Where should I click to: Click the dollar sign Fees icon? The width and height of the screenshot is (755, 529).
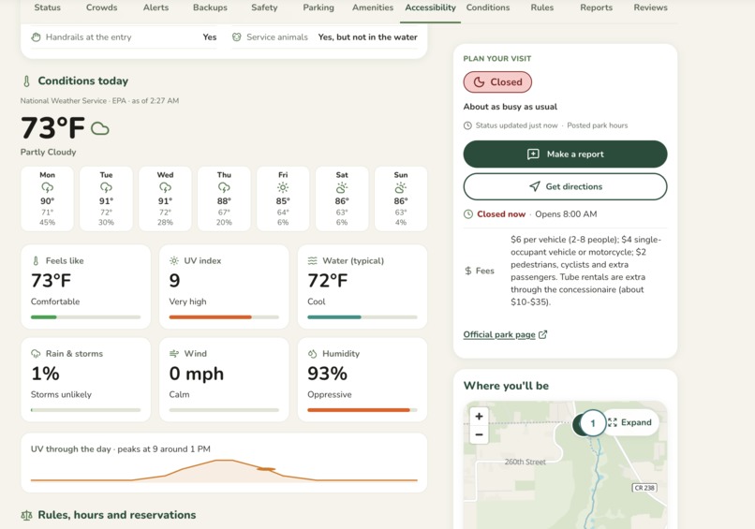click(x=468, y=271)
